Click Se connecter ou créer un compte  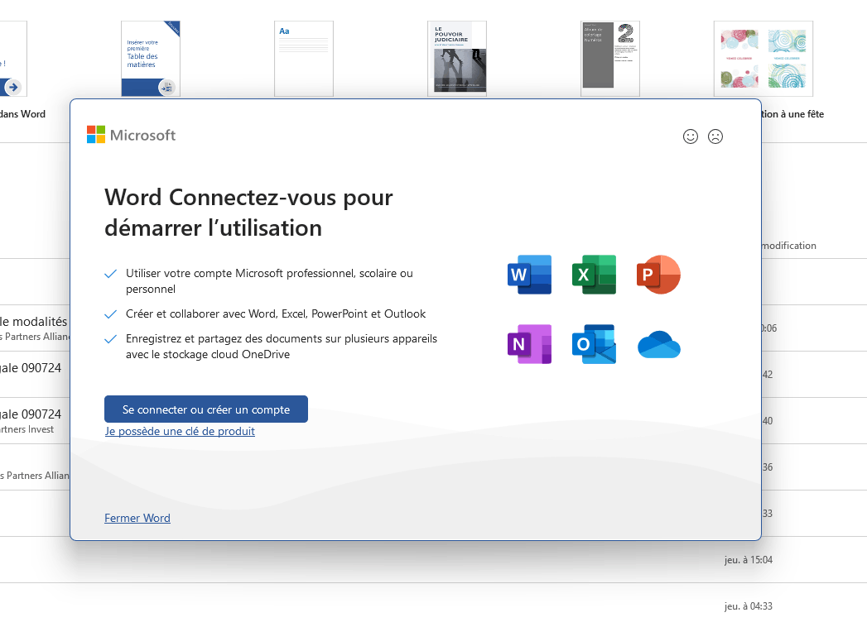[205, 409]
